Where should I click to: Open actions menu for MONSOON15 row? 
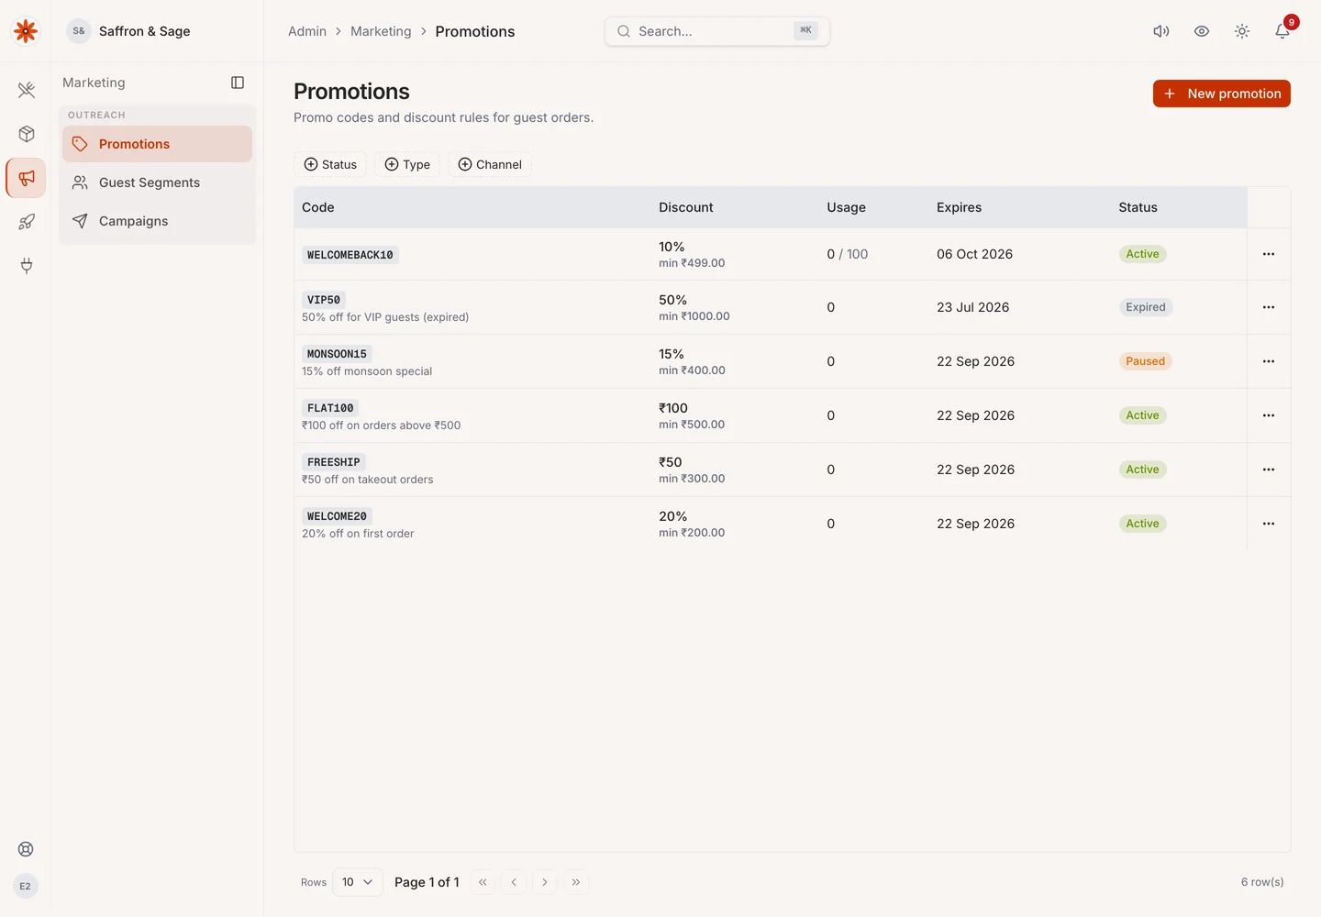point(1269,361)
